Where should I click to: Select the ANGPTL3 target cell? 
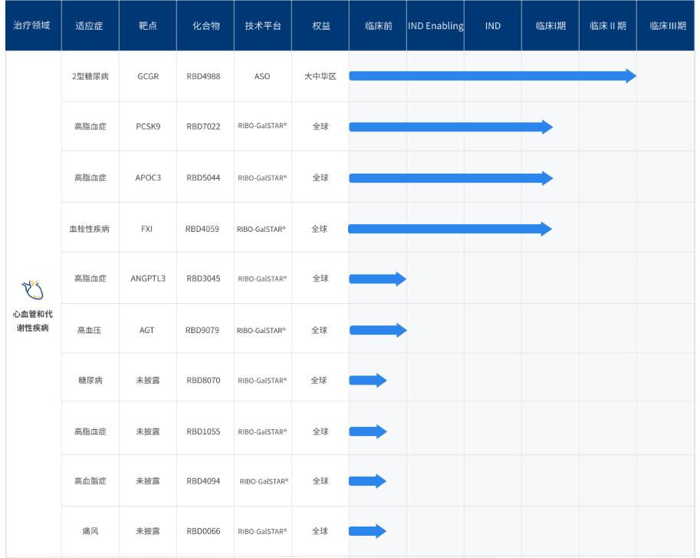(x=148, y=279)
